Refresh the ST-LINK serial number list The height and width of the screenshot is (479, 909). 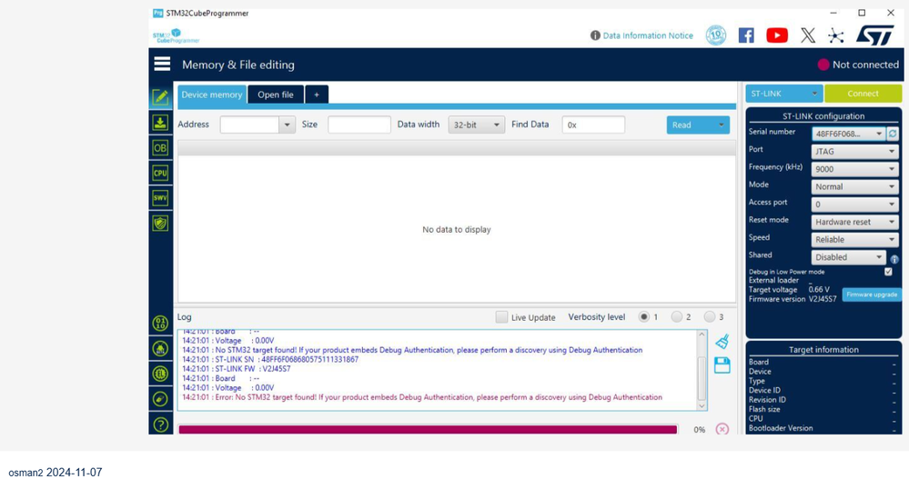[893, 134]
